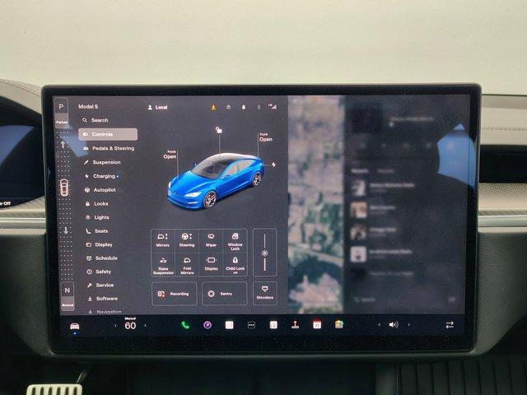Tap the front trunk Open label
527x395 pixels.
(170, 155)
